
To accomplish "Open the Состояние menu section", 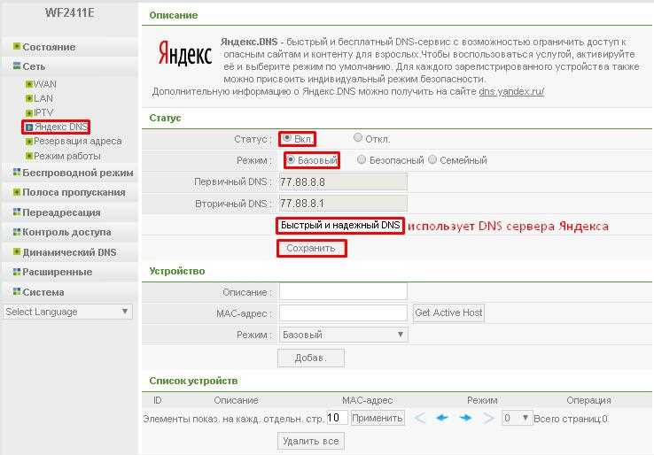I will click(49, 47).
